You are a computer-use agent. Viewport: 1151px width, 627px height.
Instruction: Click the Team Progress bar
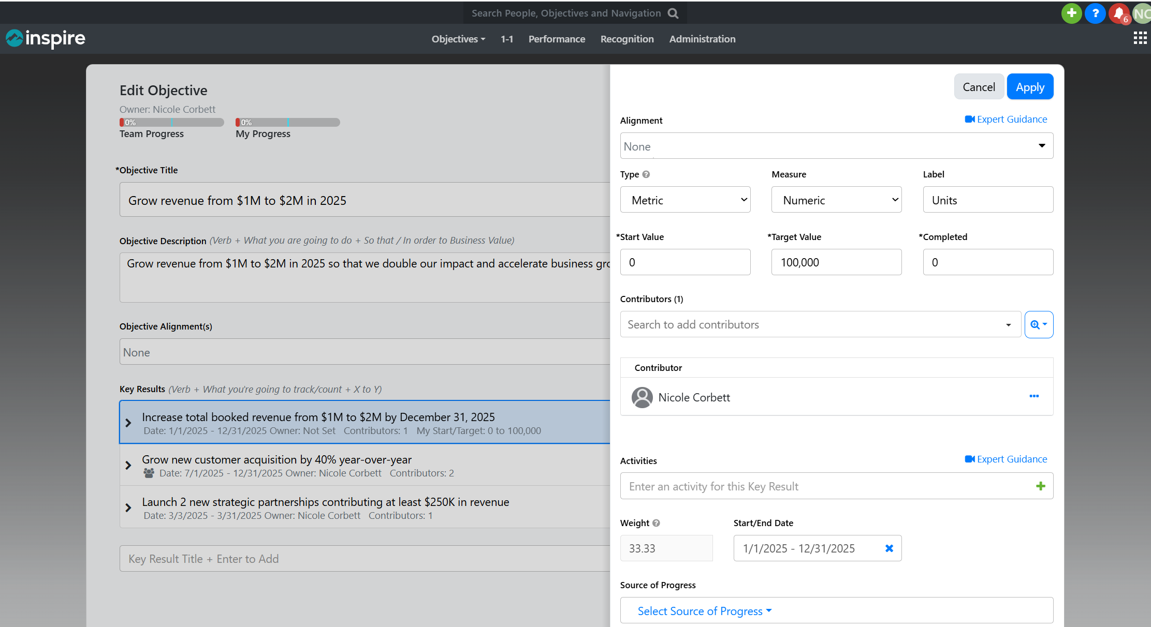pos(171,123)
